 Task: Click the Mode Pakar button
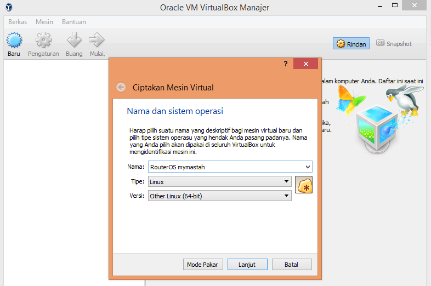203,265
